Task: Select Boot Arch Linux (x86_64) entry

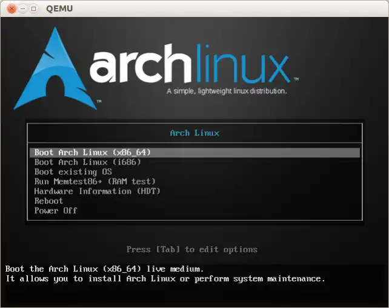Action: 194,152
